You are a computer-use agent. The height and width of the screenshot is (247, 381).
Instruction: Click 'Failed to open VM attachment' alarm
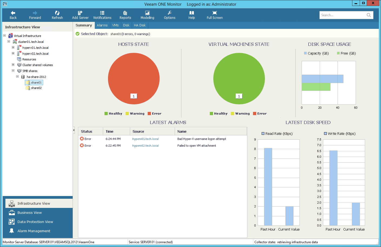[197, 146]
